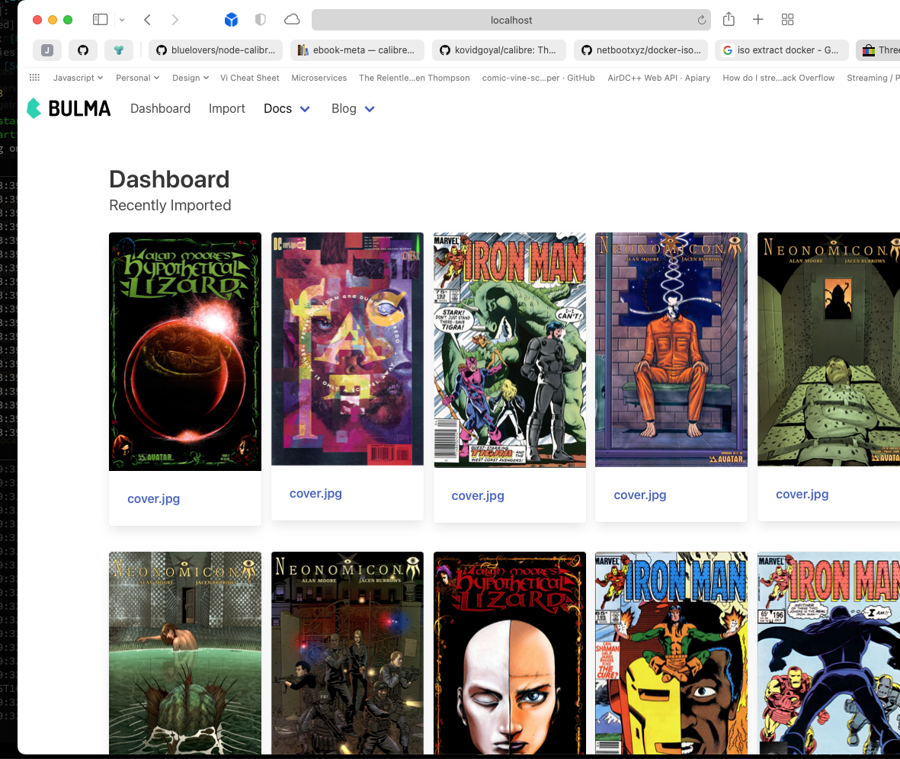900x759 pixels.
Task: Open the privacy shield report icon
Action: coord(261,20)
